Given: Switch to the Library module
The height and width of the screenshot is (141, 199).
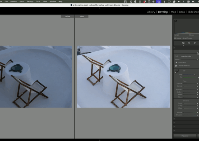Looking at the screenshot, I should coord(151,12).
